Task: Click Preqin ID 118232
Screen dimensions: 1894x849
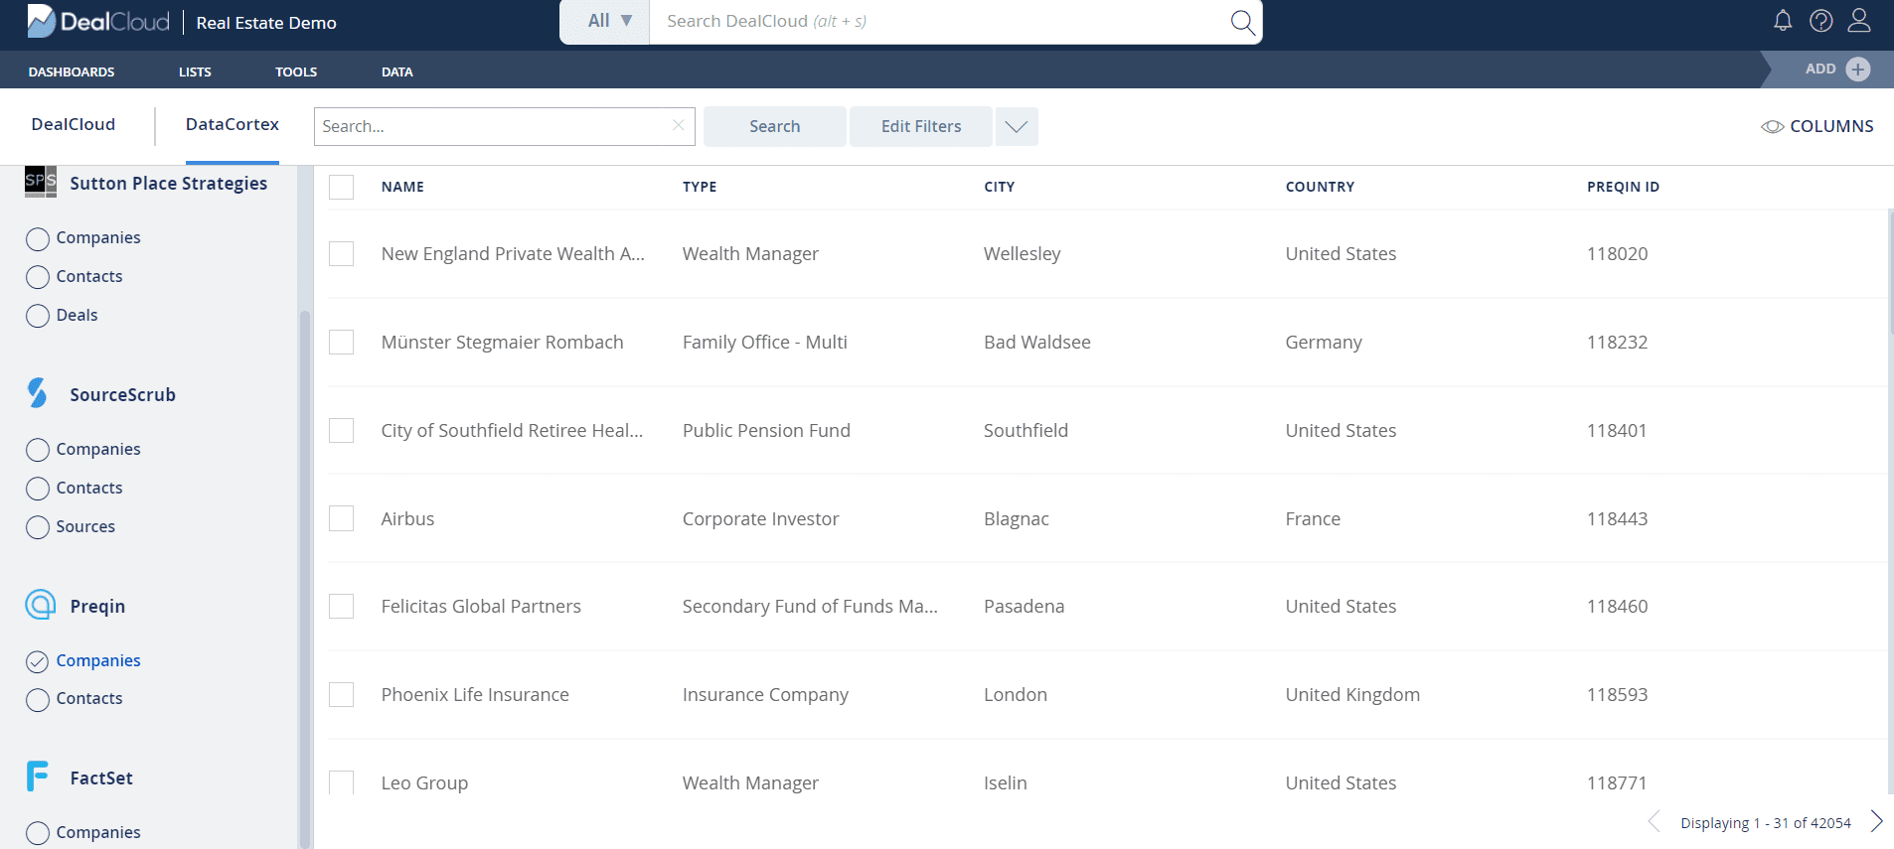Action: pos(1617,342)
